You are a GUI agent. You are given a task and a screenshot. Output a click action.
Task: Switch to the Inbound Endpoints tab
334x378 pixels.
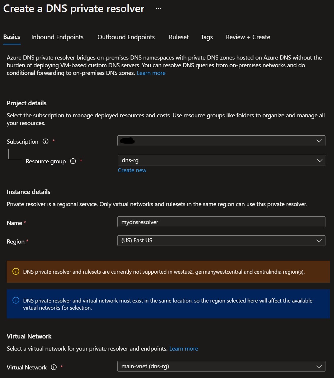click(57, 37)
